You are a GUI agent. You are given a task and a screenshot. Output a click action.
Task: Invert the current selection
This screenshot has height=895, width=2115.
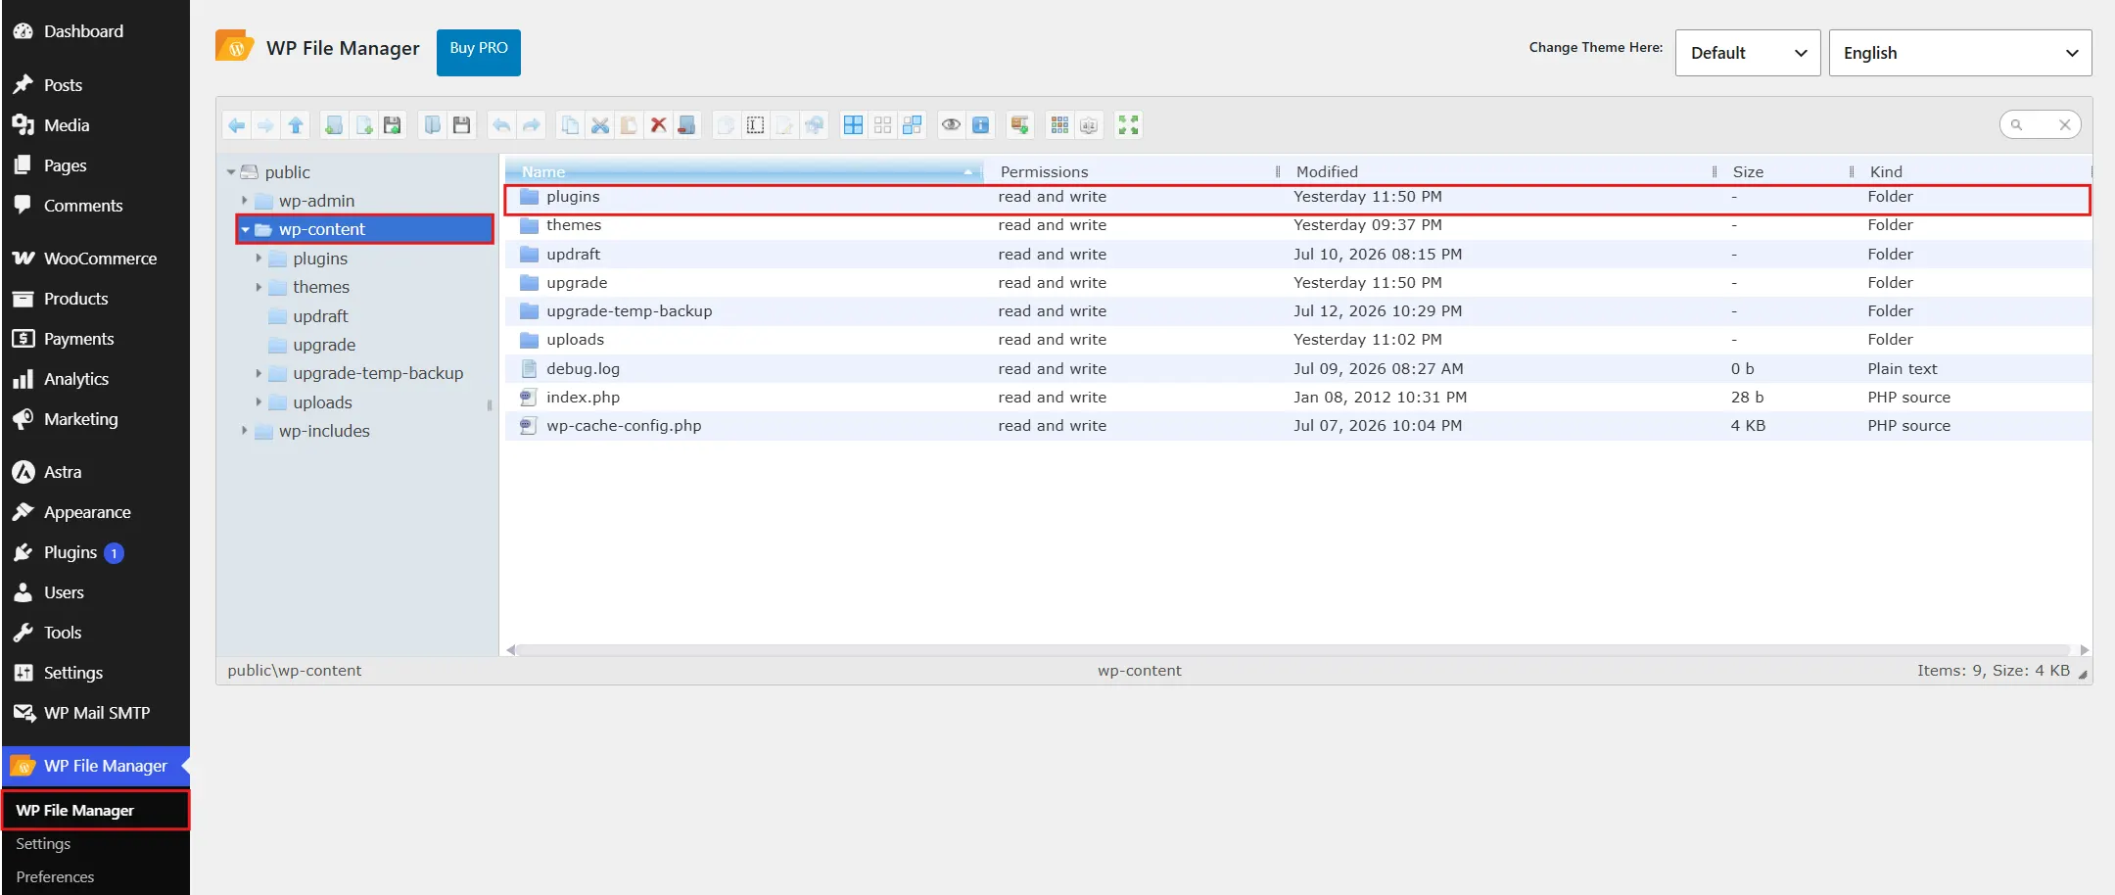click(912, 125)
